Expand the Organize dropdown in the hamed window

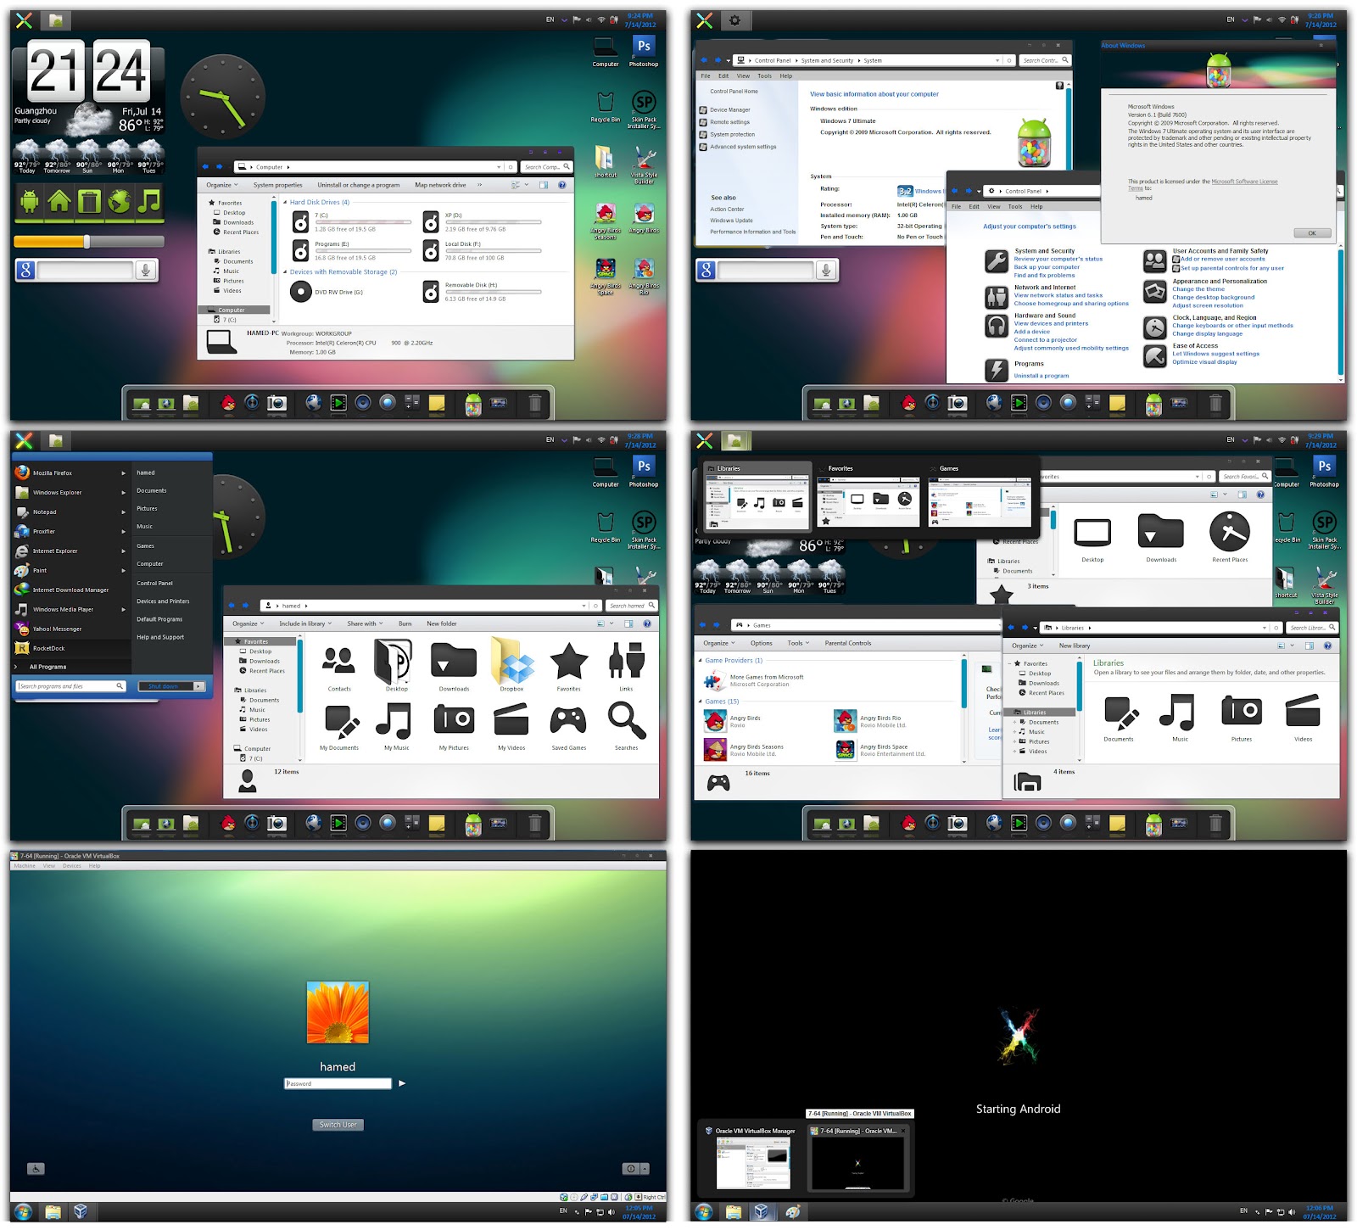tap(249, 623)
